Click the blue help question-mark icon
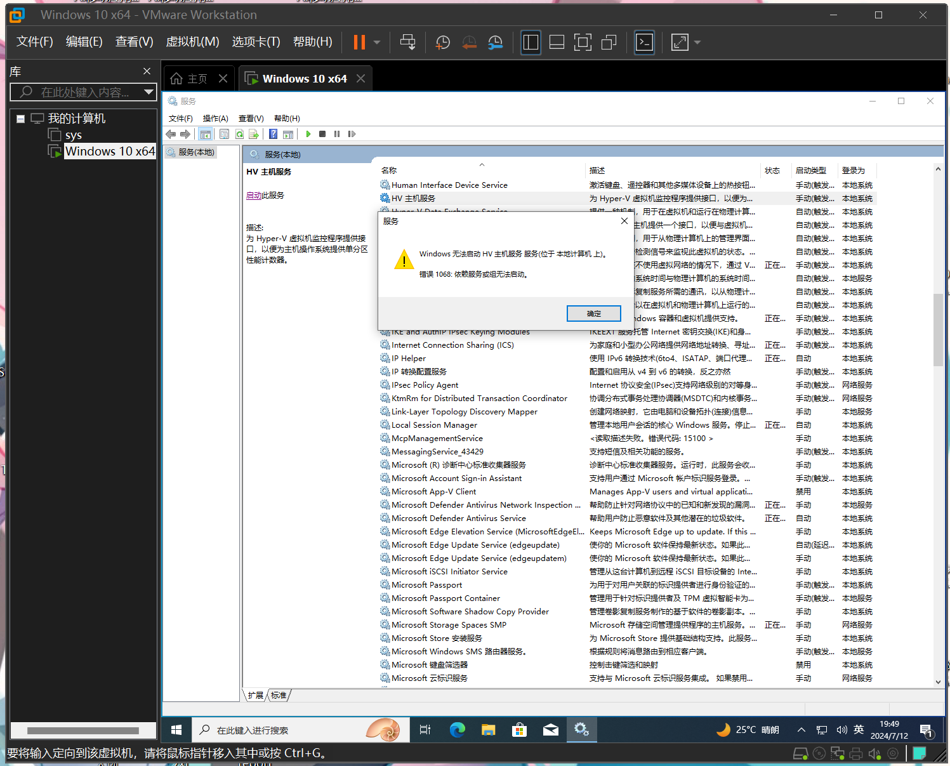 [273, 134]
